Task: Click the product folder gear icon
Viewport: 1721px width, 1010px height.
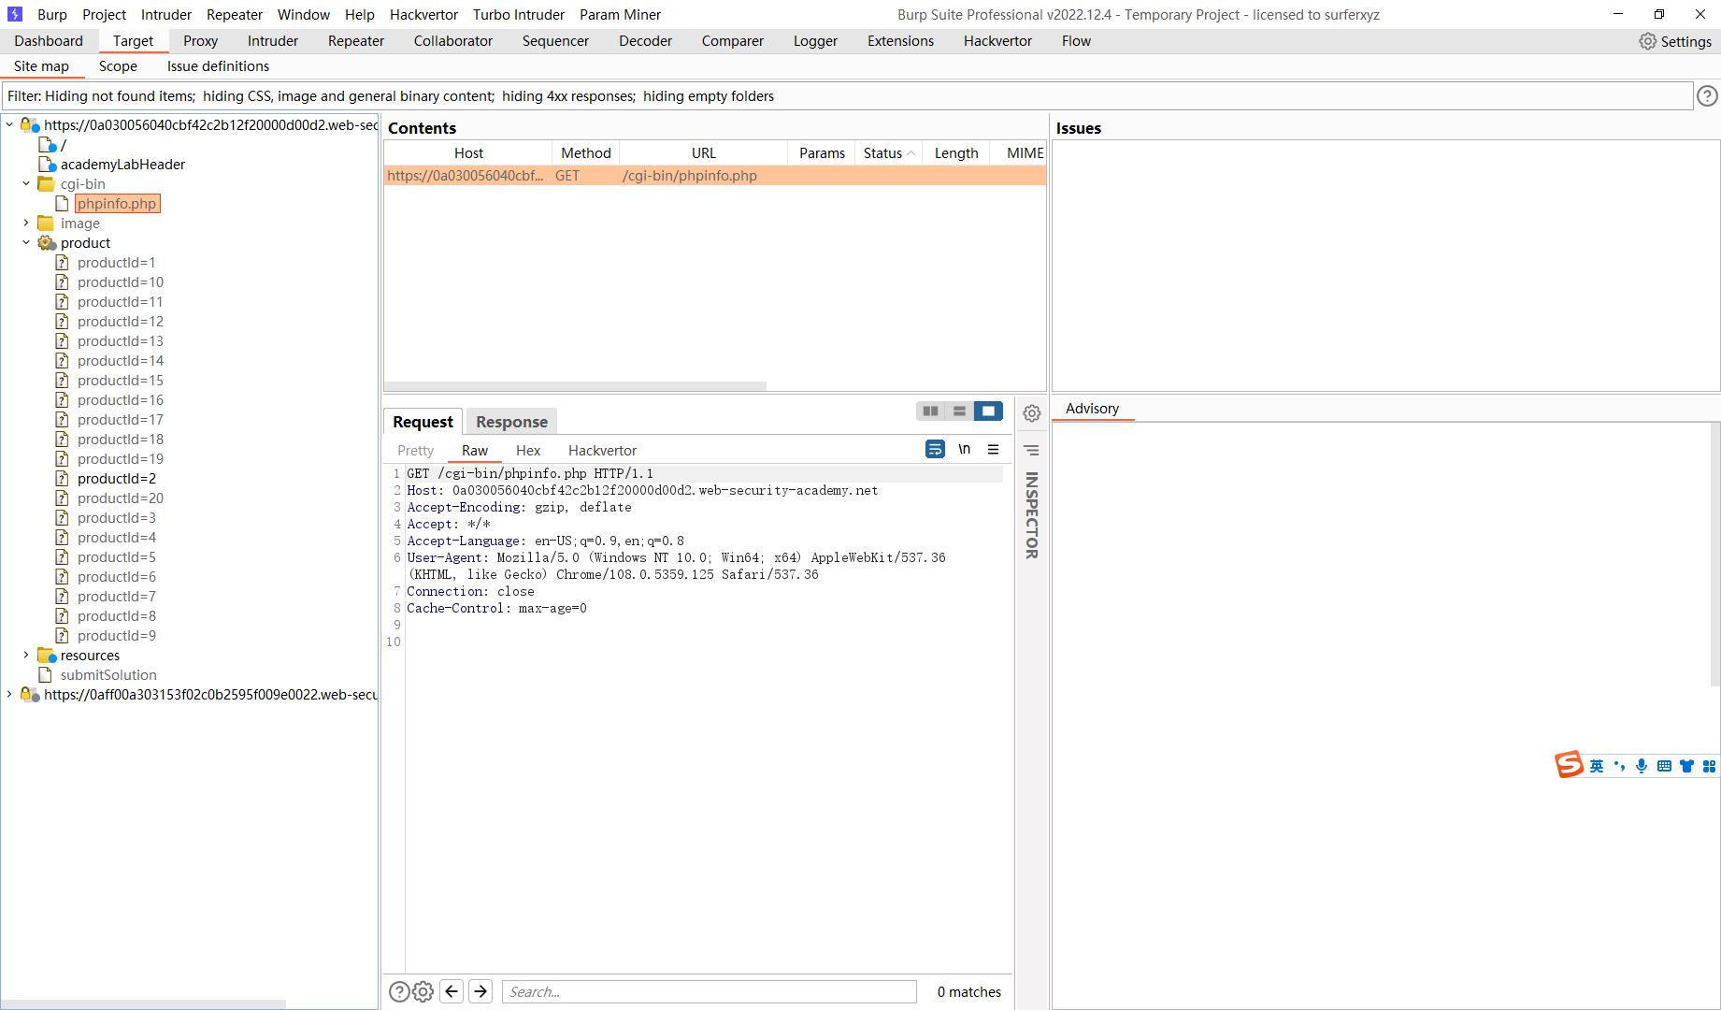Action: click(47, 243)
